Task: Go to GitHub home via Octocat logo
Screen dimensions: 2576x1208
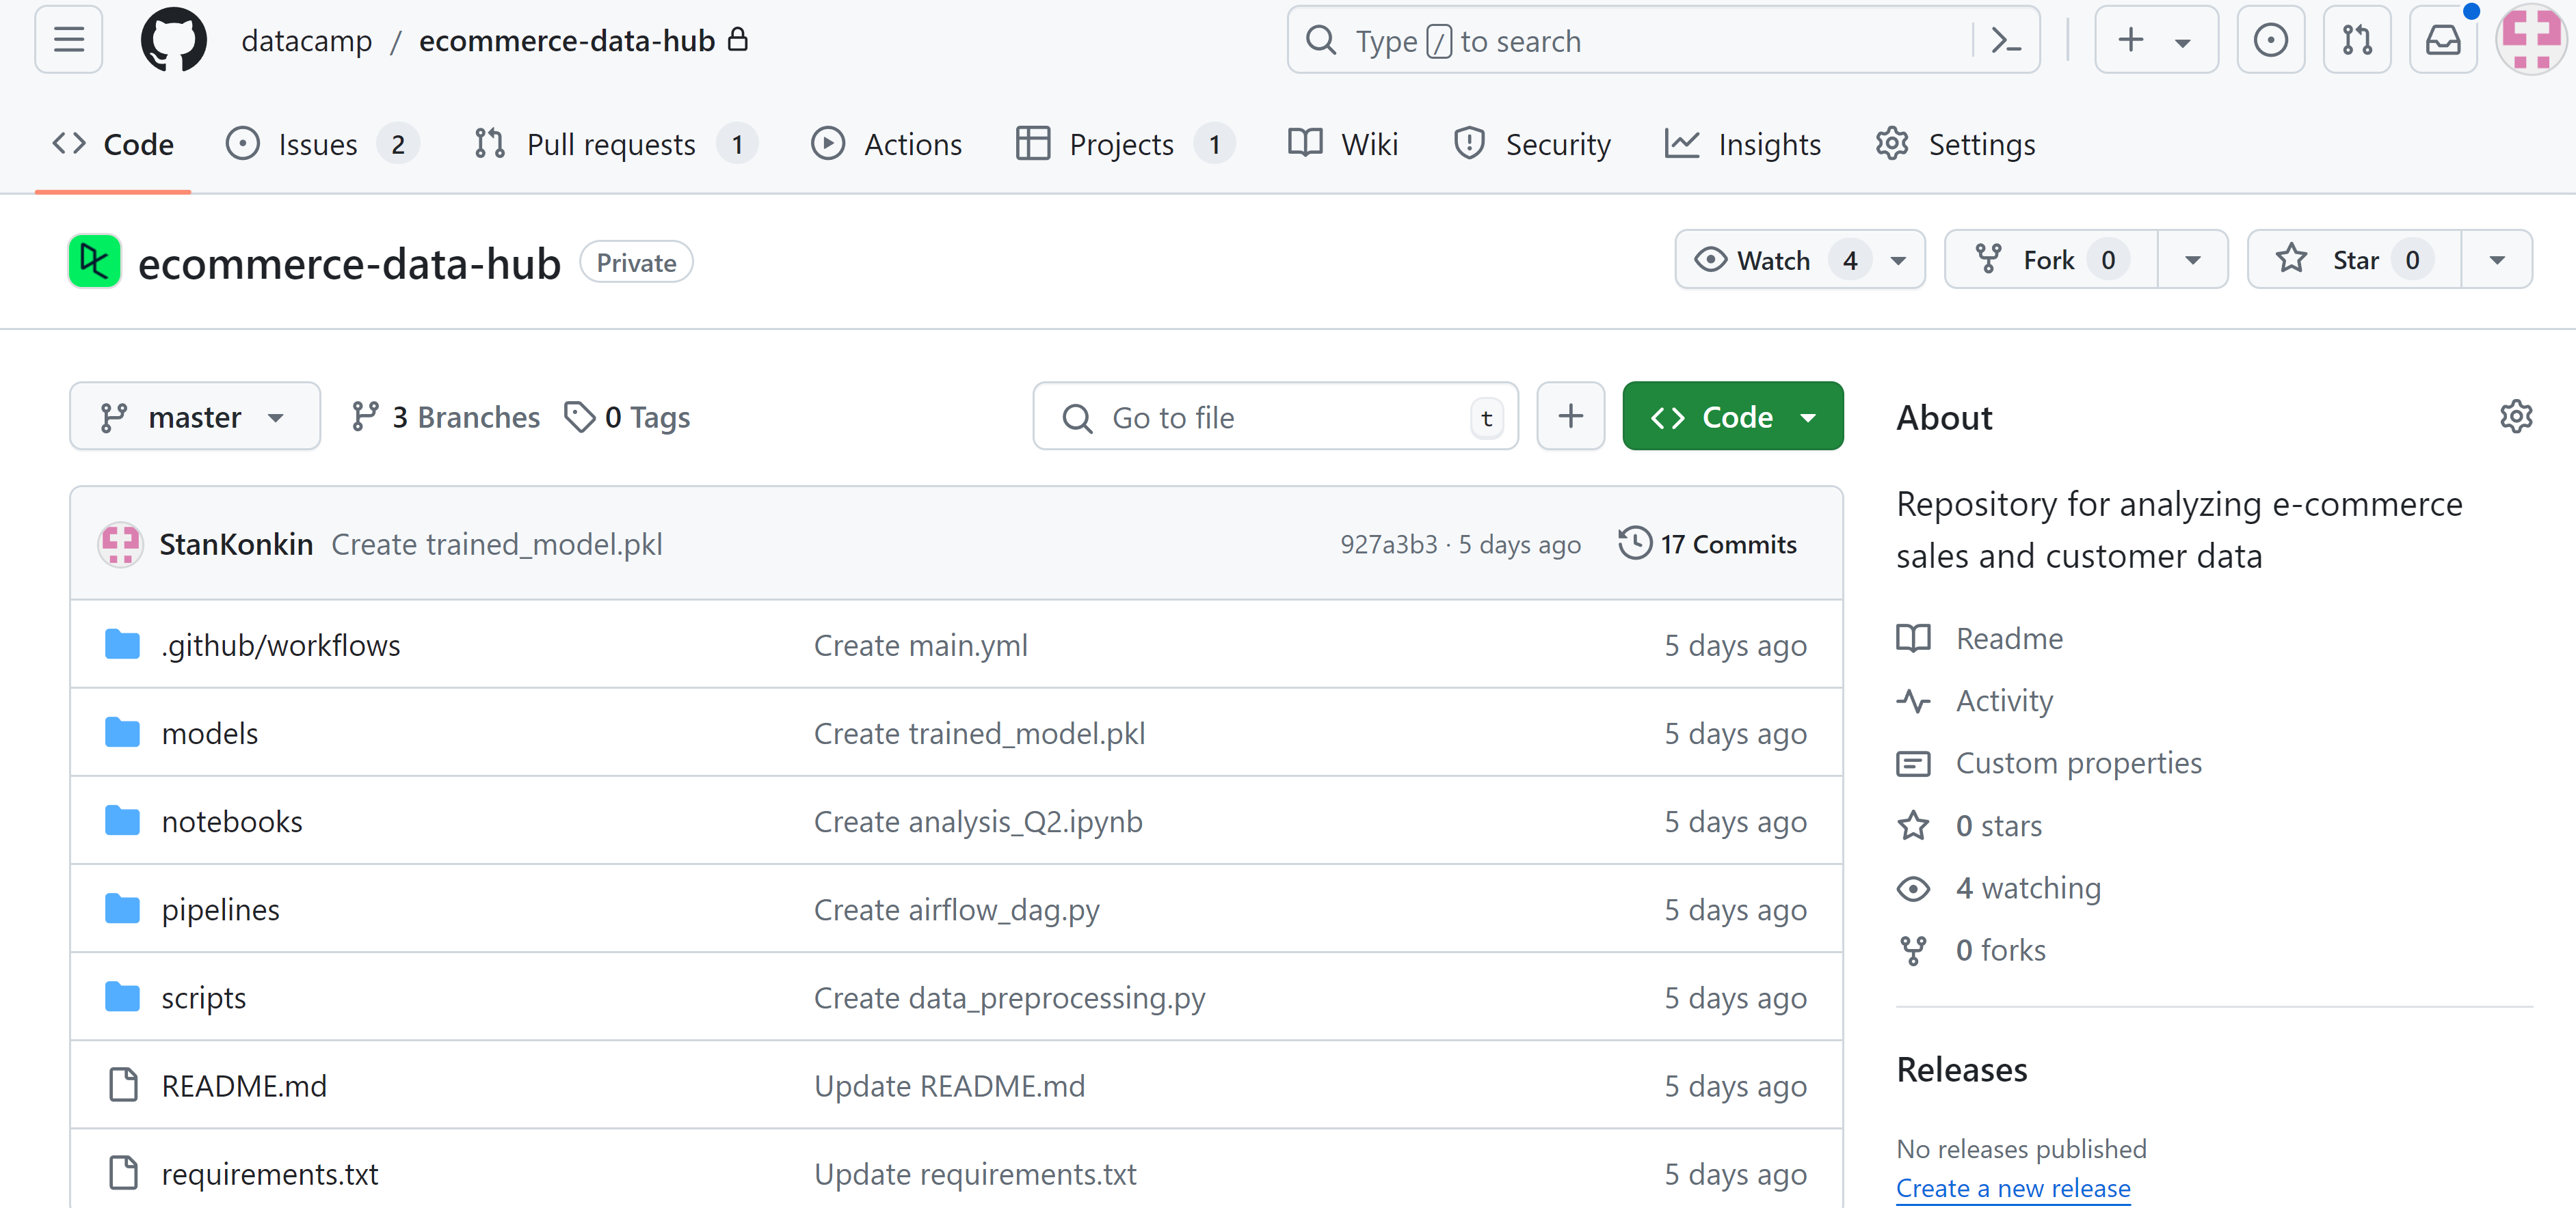Action: pyautogui.click(x=173, y=40)
